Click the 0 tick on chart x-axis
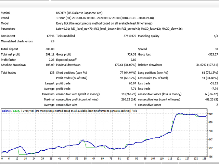Viewport: 219px width, 164px height. [x=2, y=159]
